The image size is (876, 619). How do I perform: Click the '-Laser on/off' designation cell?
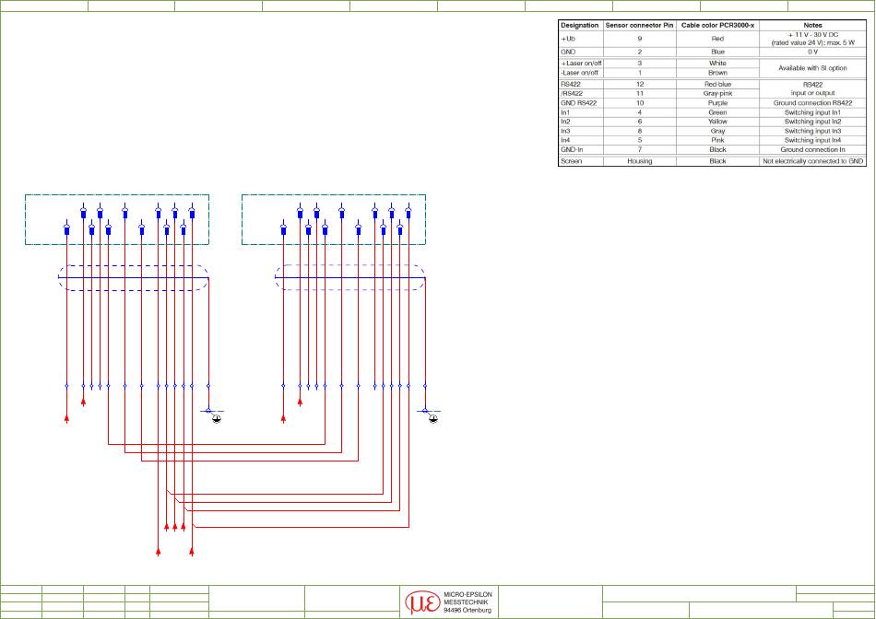coord(579,73)
